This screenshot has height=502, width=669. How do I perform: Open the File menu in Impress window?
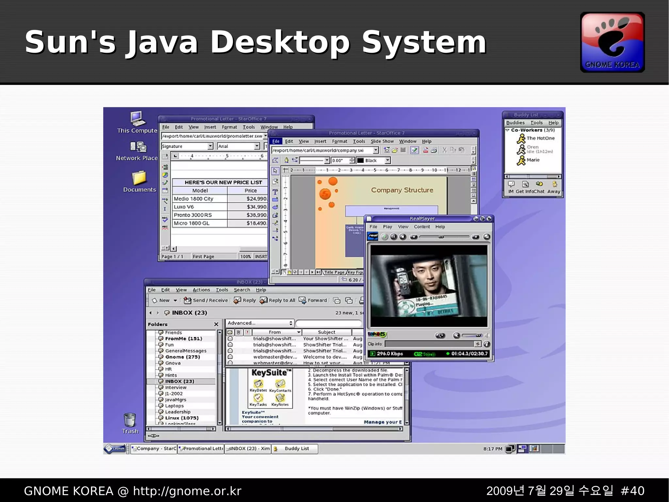coord(276,141)
